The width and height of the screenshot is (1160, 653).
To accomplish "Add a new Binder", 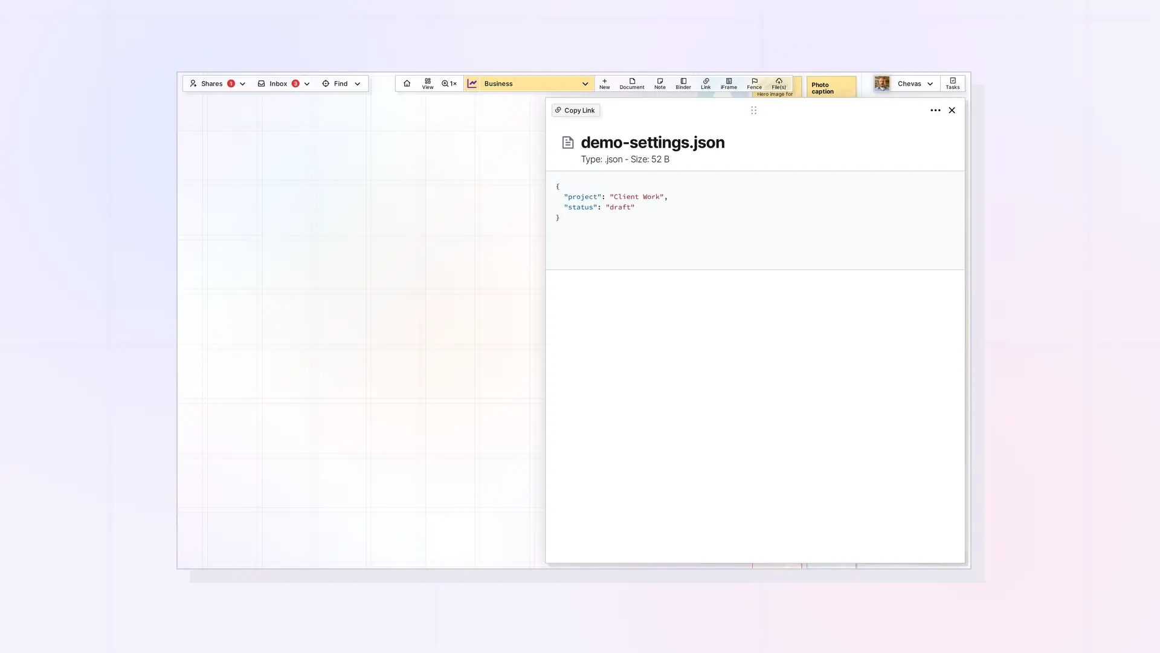I will (x=683, y=83).
